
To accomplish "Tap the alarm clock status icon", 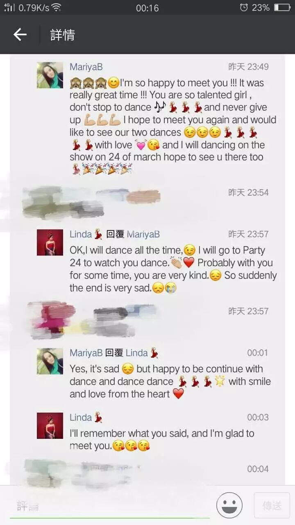I will [x=244, y=7].
